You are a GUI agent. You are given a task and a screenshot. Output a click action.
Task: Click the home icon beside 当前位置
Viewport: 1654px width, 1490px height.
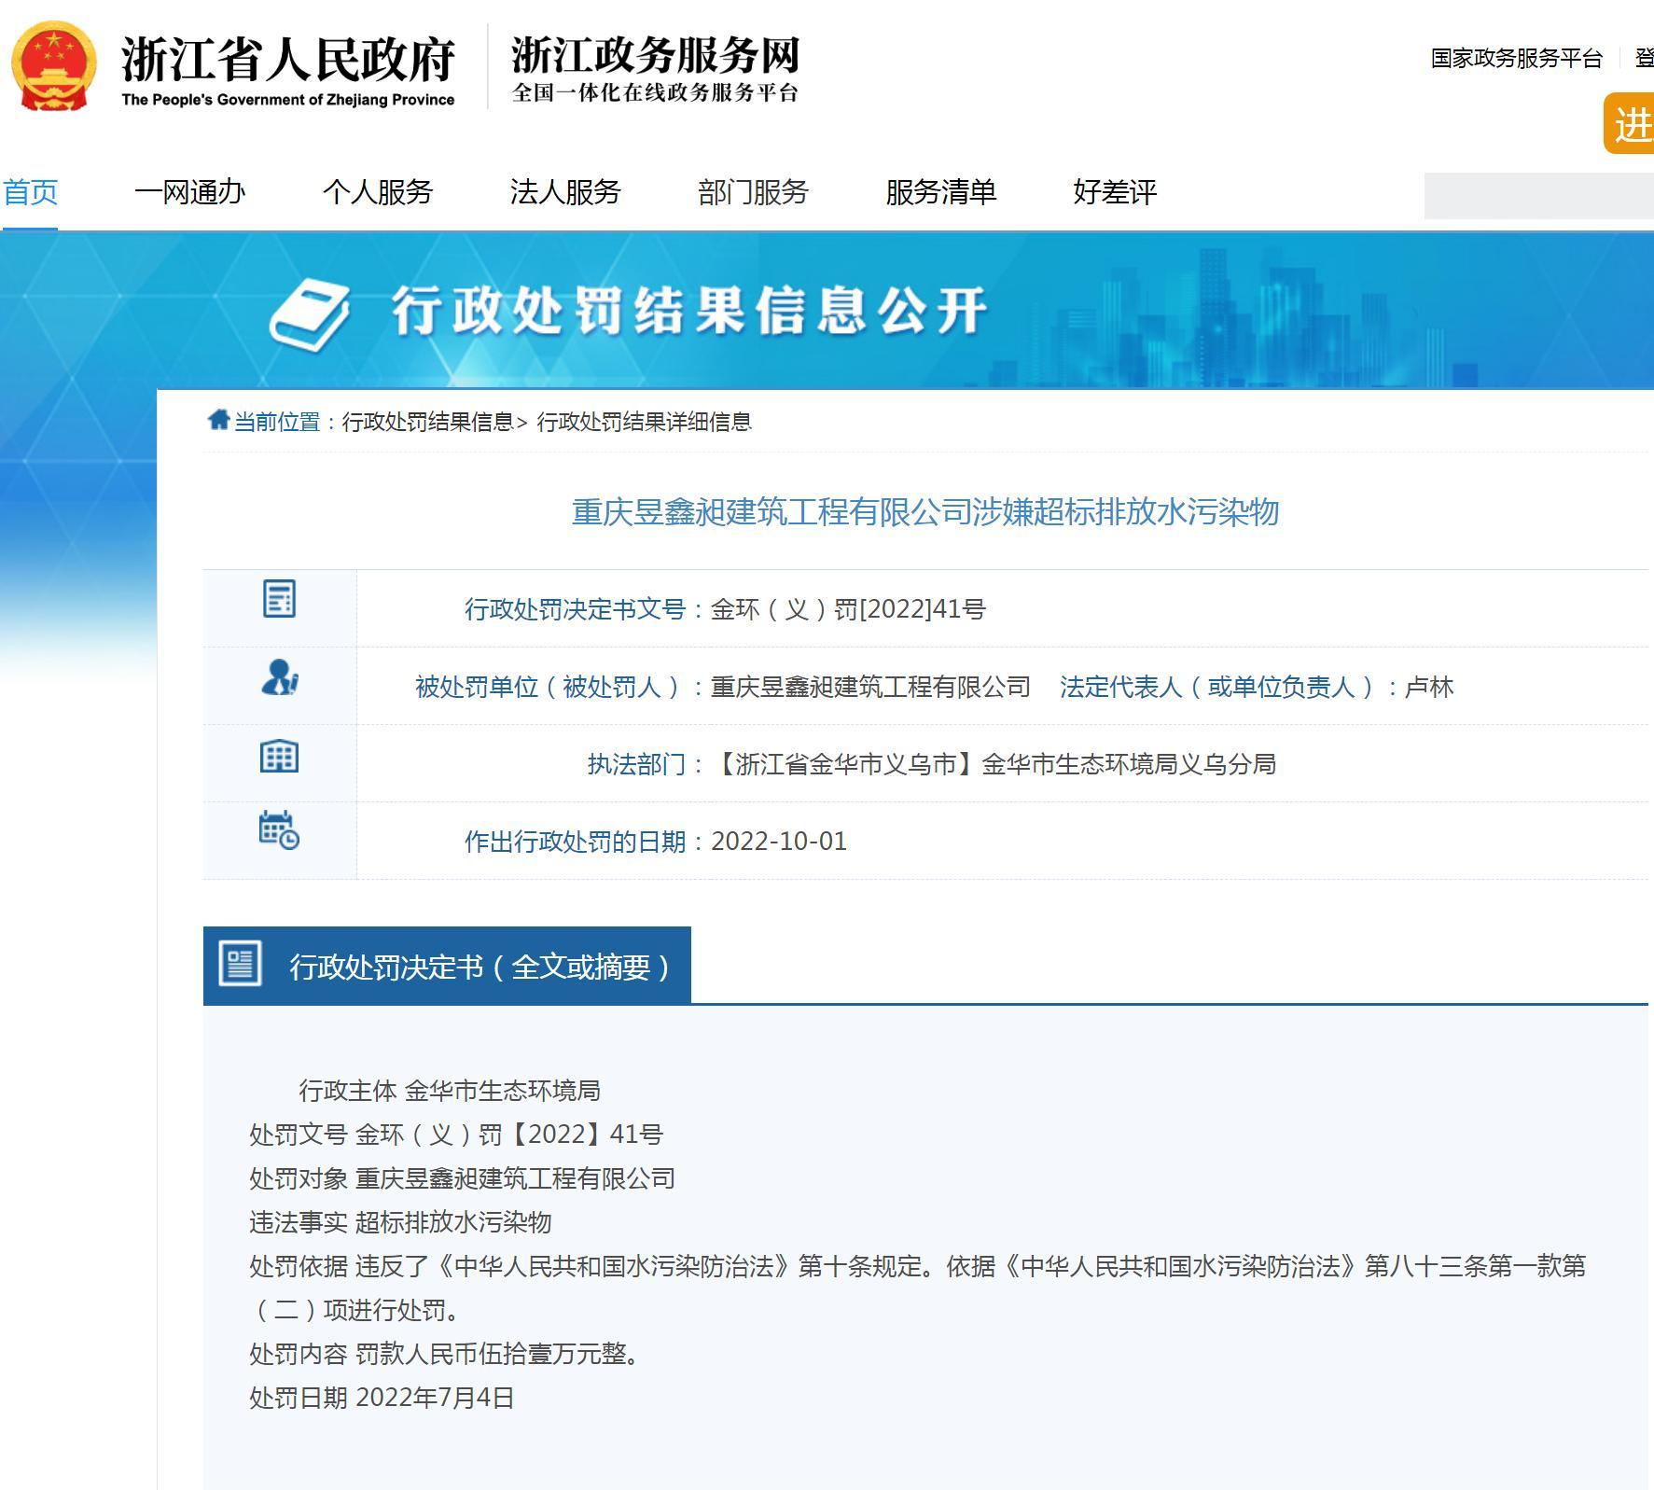[x=218, y=420]
